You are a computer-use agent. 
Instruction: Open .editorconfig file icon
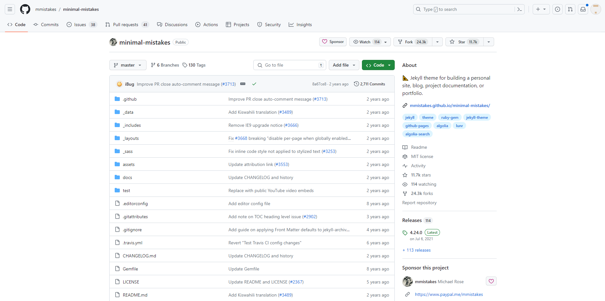tap(117, 204)
